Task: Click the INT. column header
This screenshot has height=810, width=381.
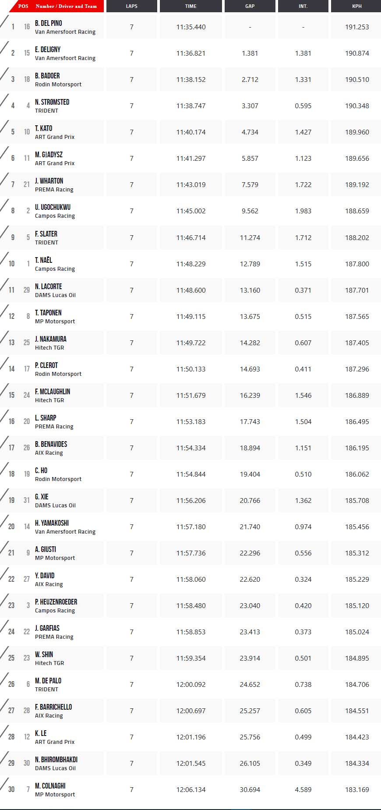Action: [303, 6]
